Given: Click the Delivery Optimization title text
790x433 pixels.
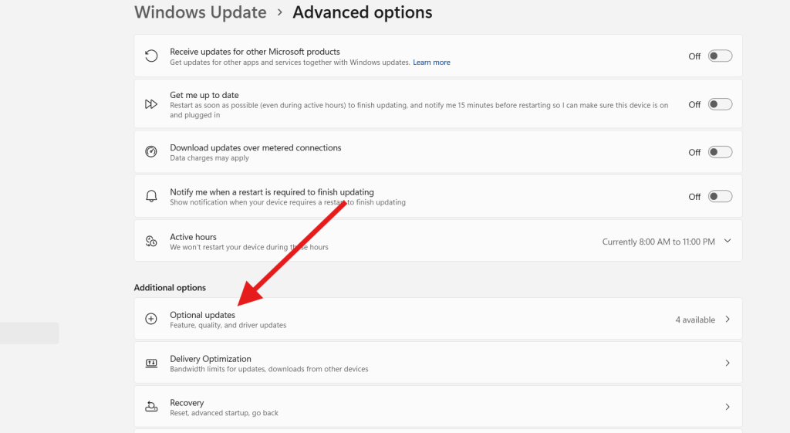Looking at the screenshot, I should 211,358.
